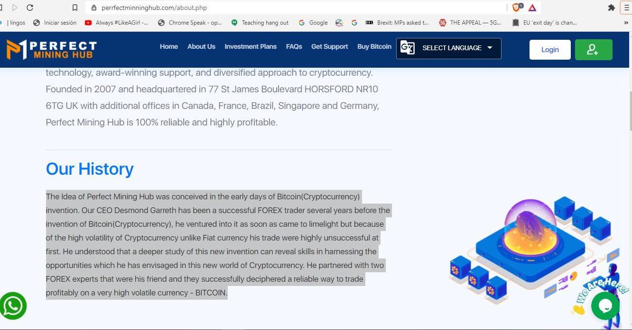Click the highlighted text 'CEO Desmond Garreth'

pos(136,210)
